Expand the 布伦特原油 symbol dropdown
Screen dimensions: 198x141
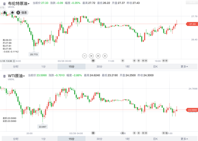(x=19, y=4)
